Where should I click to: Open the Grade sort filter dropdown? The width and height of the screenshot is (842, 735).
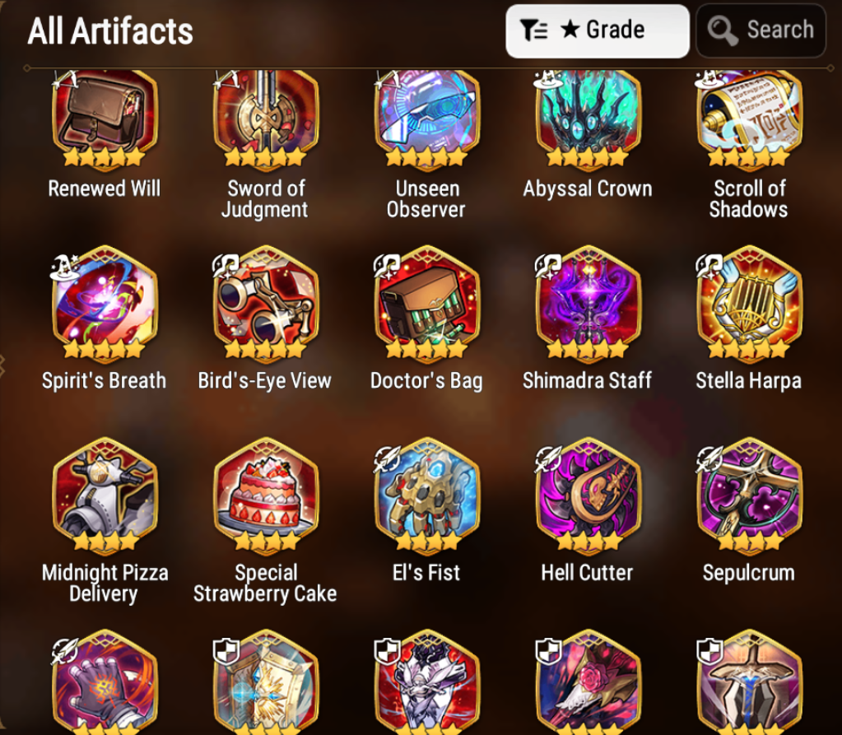point(597,30)
